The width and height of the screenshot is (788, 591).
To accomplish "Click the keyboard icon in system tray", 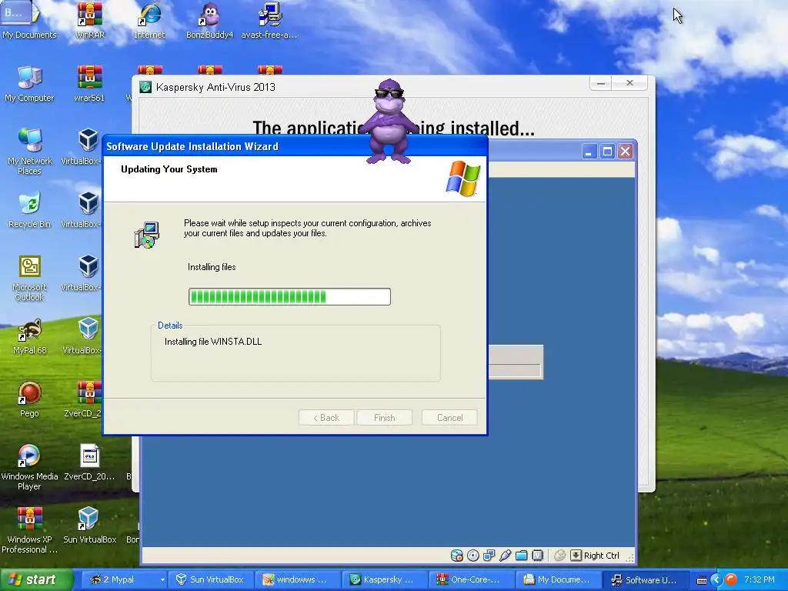I will point(701,580).
